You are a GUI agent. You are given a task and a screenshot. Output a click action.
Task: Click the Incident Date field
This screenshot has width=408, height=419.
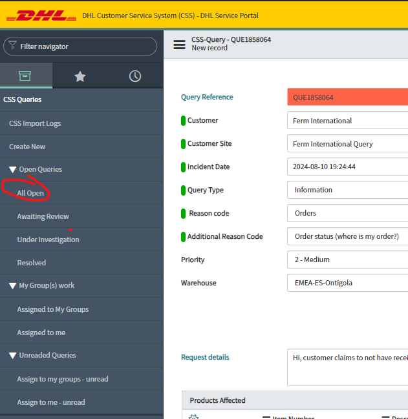[x=347, y=167]
